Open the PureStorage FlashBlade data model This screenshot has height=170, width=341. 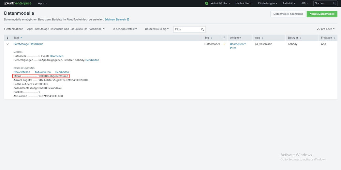(x=28, y=44)
